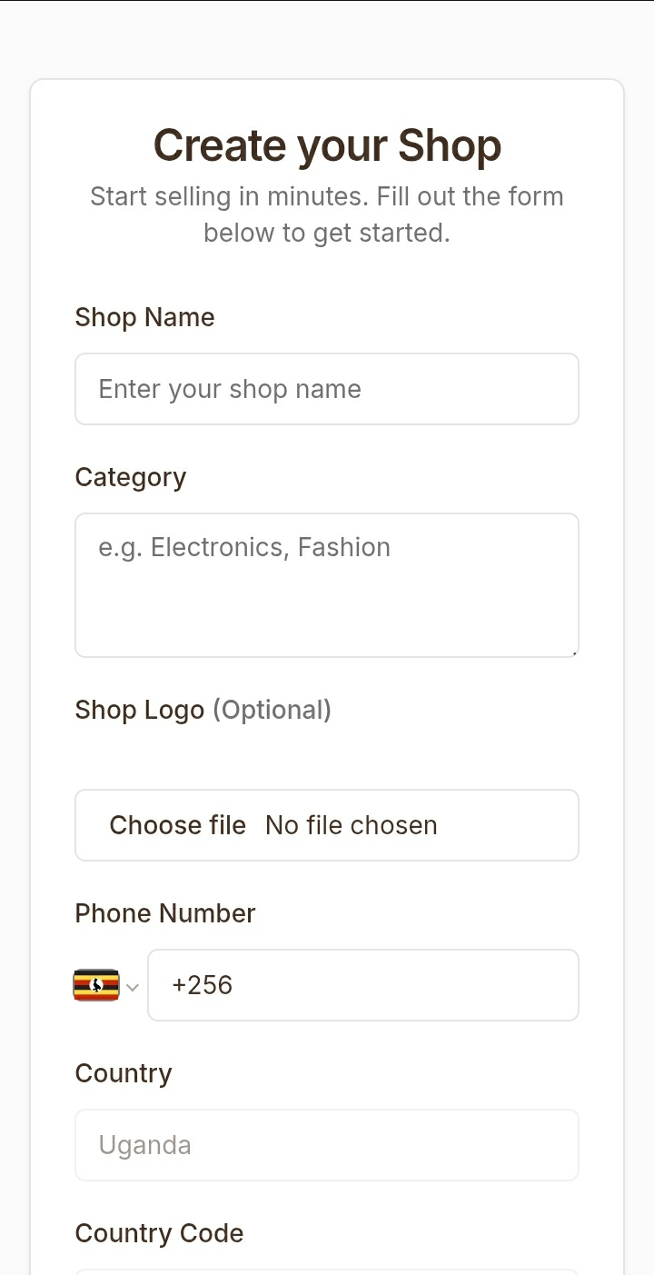Click the Country field showing Uganda
The width and height of the screenshot is (654, 1275).
pos(327,1145)
